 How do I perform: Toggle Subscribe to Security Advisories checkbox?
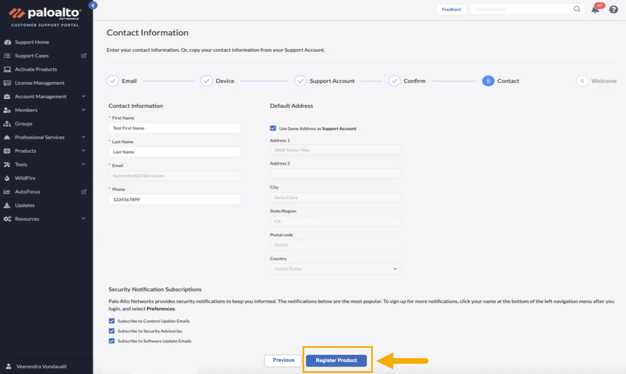(x=112, y=331)
